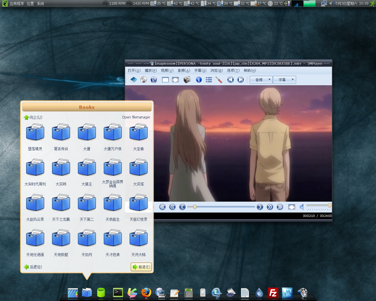Open the 天下之龙腾 folder
This screenshot has height=301, width=376.
(x=61, y=208)
